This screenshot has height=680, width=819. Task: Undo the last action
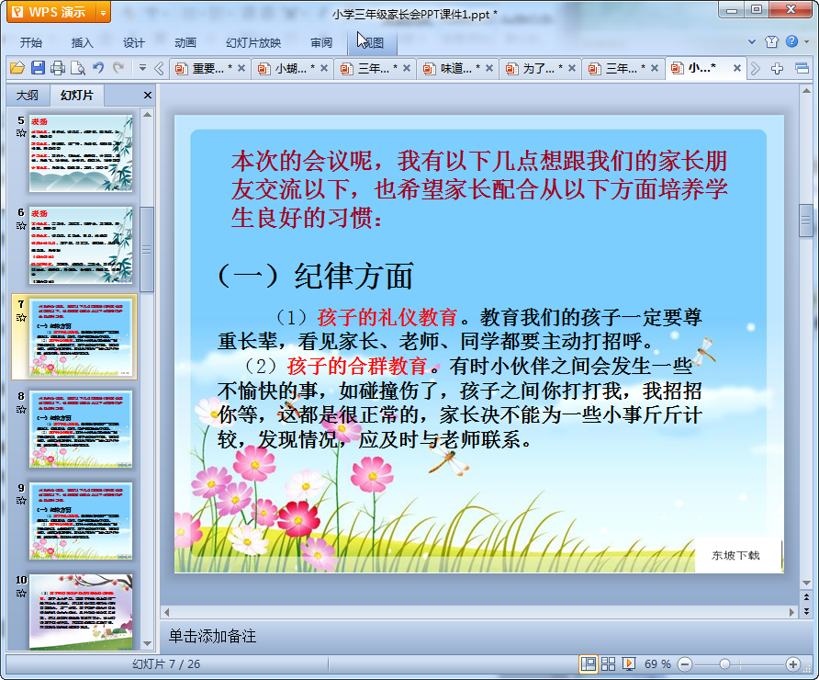coord(98,67)
